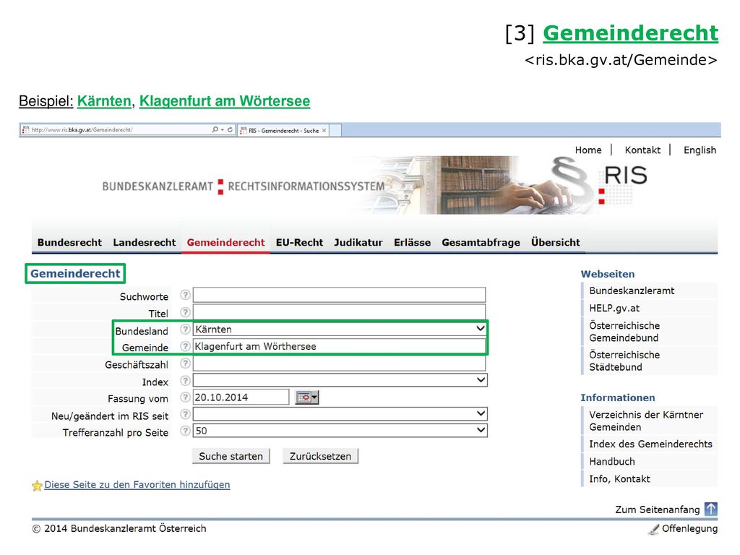This screenshot has height=555, width=740.
Task: Focus the Titel input field
Action: click(340, 312)
